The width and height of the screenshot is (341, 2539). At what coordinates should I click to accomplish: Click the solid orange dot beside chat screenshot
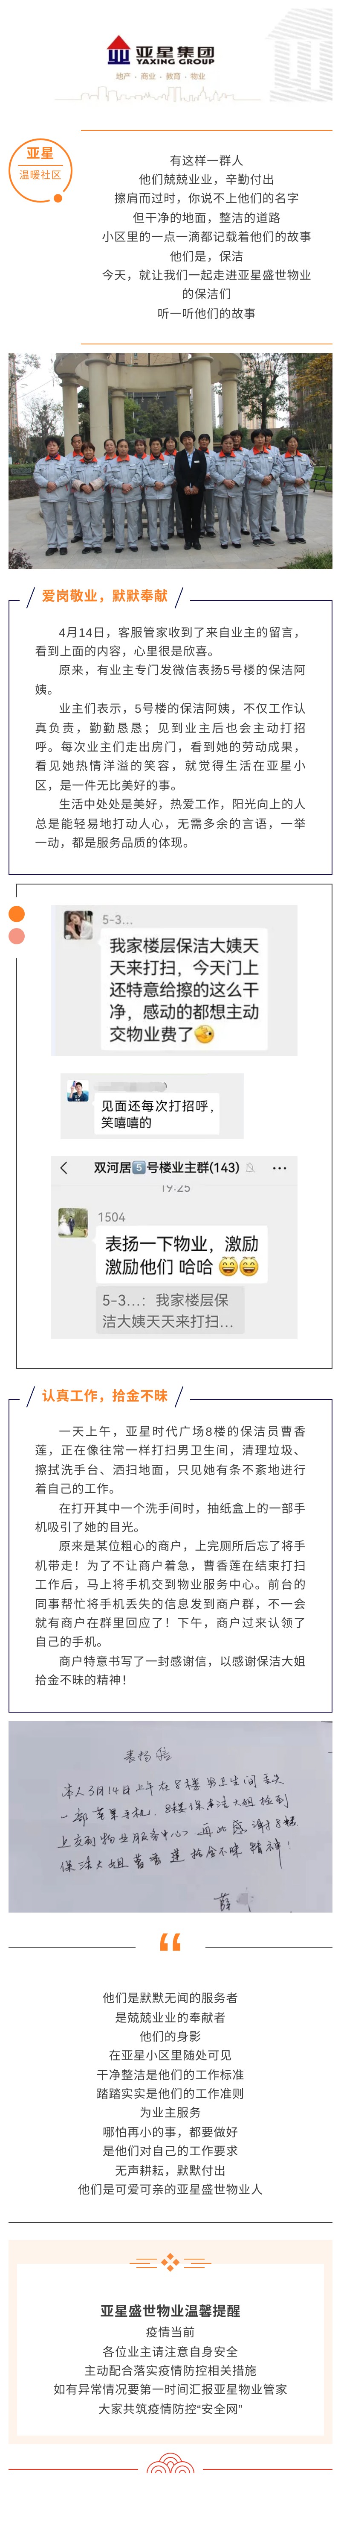(17, 914)
